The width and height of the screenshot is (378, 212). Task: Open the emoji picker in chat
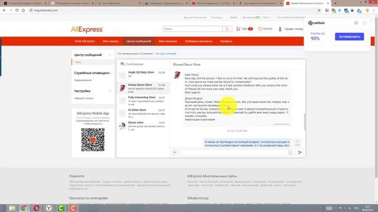click(x=291, y=153)
